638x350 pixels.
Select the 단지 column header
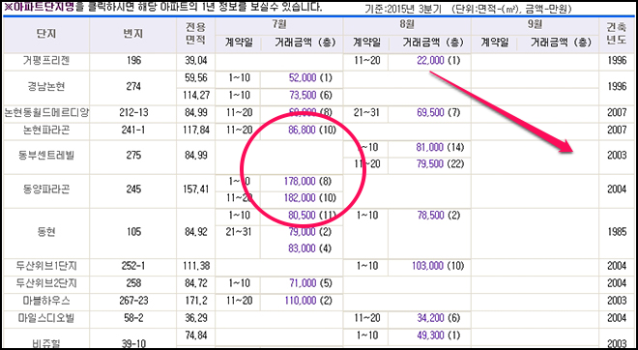click(x=46, y=35)
